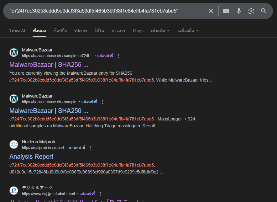Viewport: 277px width, 202px height.
Task: Expand the เครื่องมือ (Tools) dropdown
Action: [x=188, y=31]
